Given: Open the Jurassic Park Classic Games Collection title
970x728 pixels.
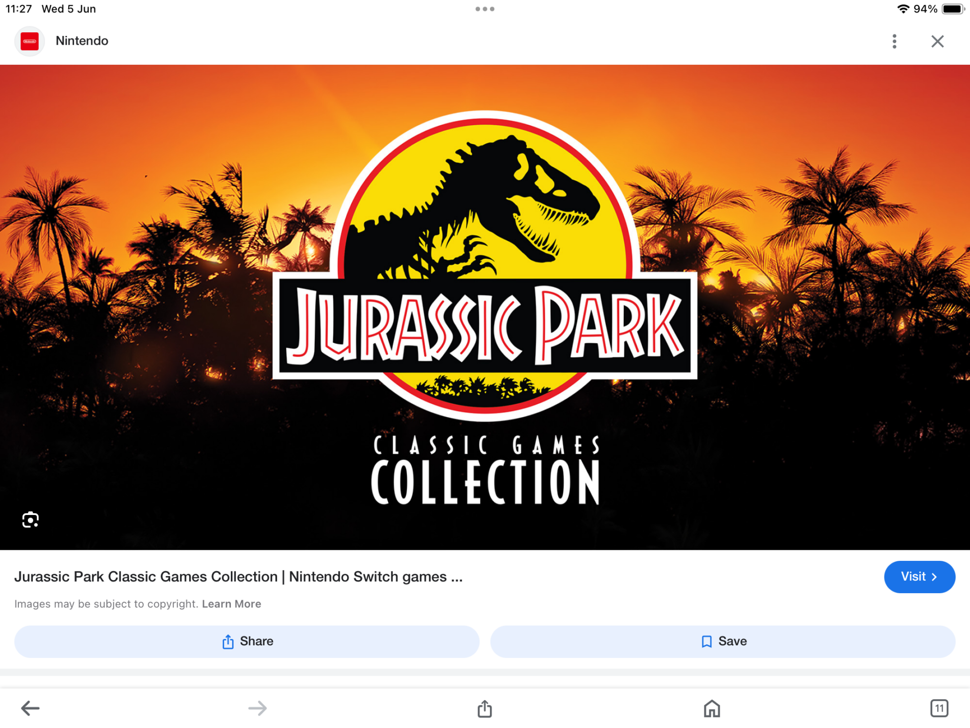Looking at the screenshot, I should (x=238, y=577).
